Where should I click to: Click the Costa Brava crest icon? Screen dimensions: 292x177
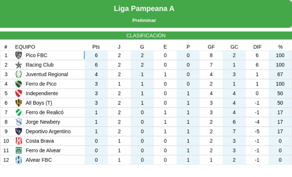[19, 141]
